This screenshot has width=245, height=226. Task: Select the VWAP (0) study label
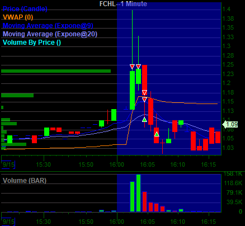click(x=18, y=17)
